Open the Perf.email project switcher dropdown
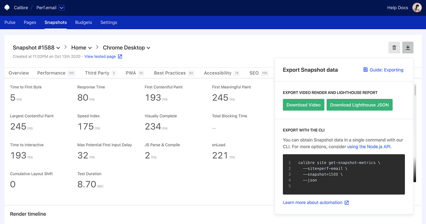The height and width of the screenshot is (224, 426). 62,8
